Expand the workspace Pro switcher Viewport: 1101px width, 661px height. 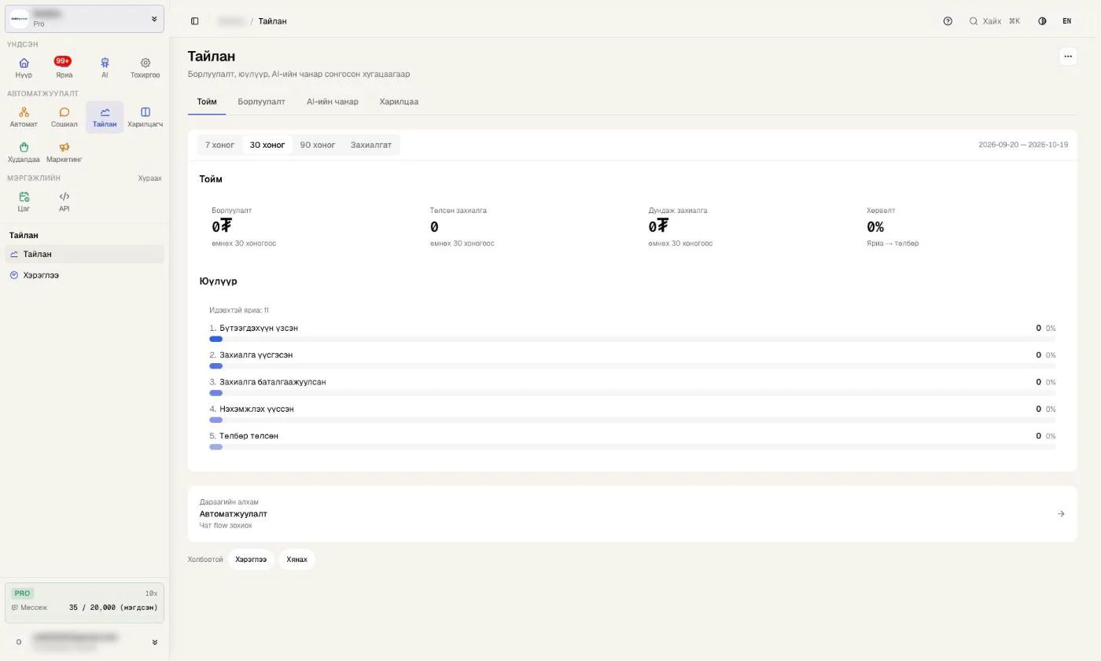84,18
